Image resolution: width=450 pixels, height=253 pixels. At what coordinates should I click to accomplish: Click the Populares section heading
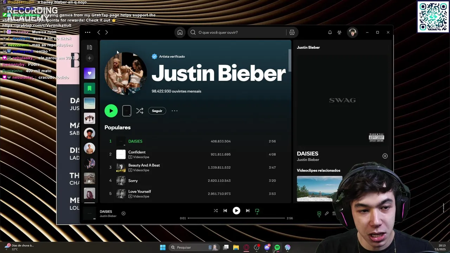(117, 128)
